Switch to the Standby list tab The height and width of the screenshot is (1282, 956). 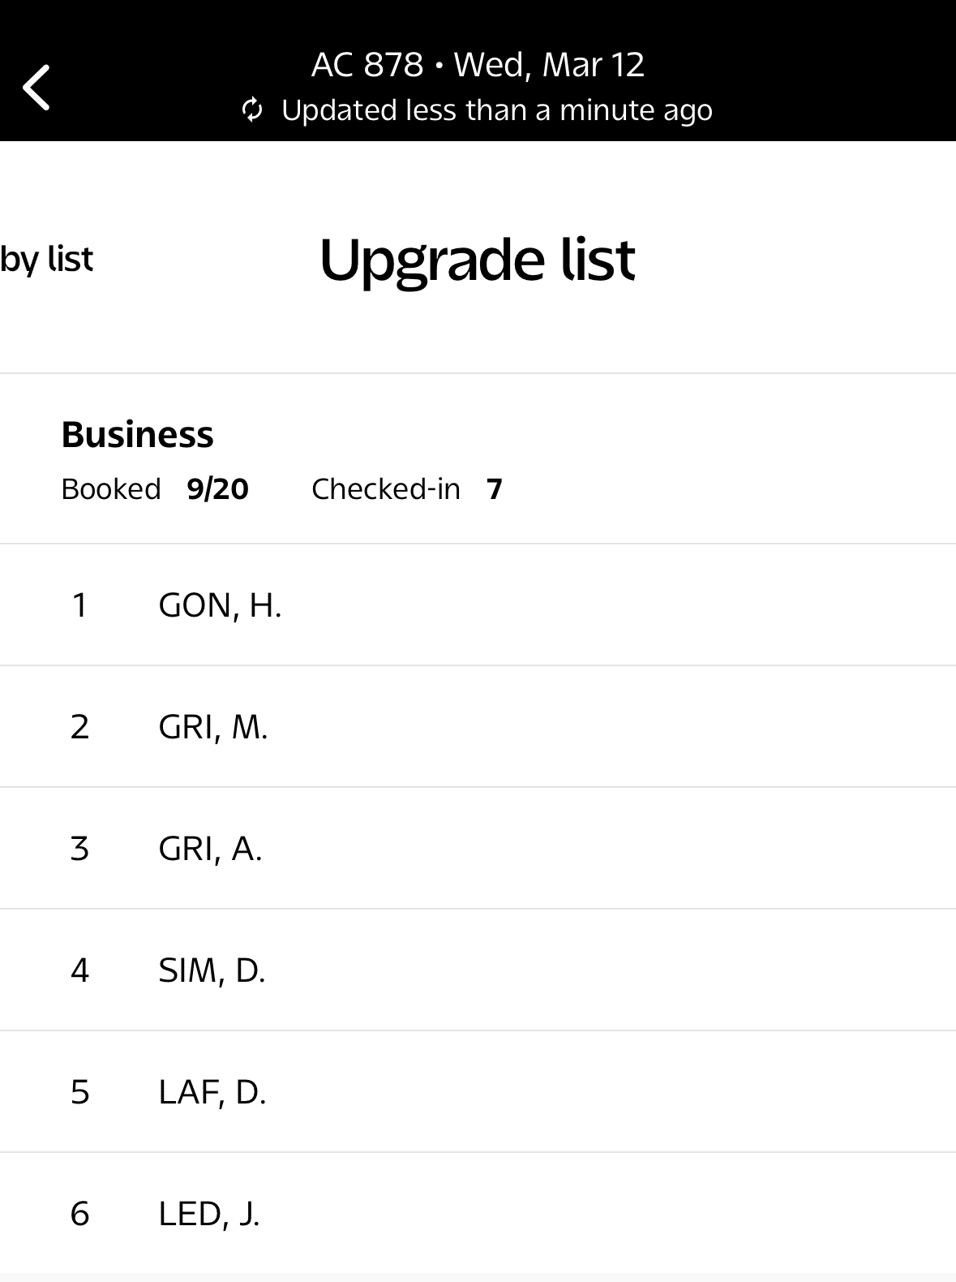46,260
